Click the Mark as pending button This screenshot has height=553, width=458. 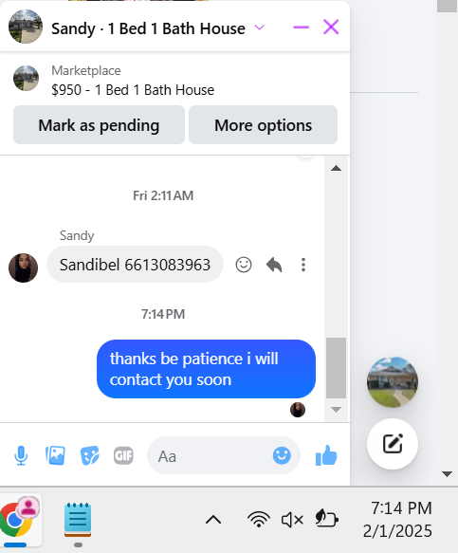coord(99,125)
